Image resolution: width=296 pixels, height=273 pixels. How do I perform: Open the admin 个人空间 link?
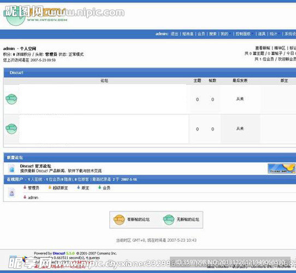click(x=28, y=49)
